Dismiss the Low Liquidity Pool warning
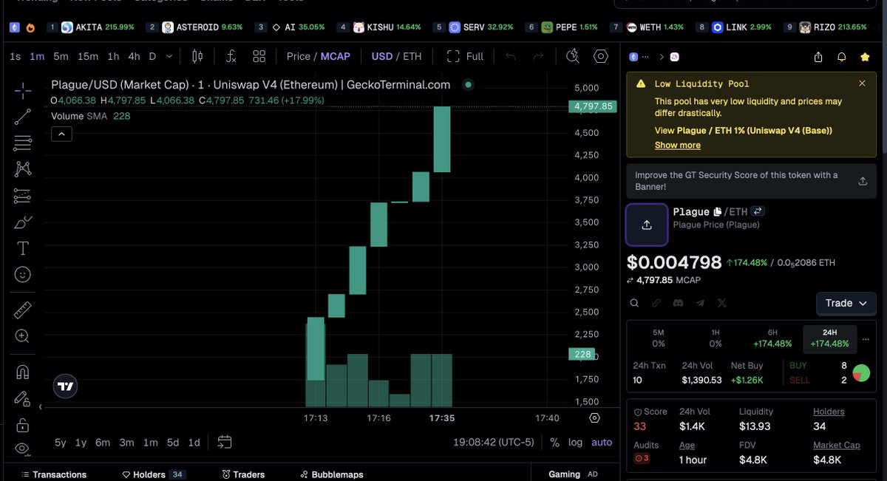887x481 pixels. tap(862, 83)
